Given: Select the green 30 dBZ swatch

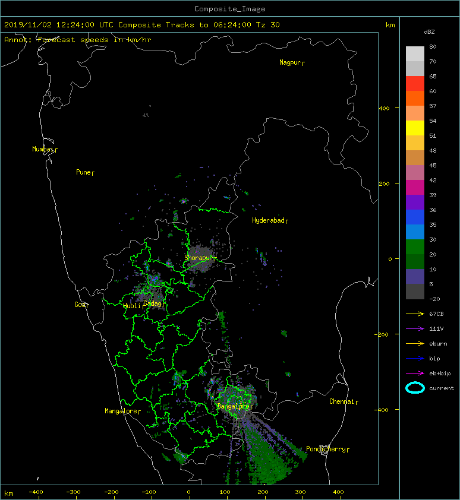Looking at the screenshot, I should click(415, 246).
